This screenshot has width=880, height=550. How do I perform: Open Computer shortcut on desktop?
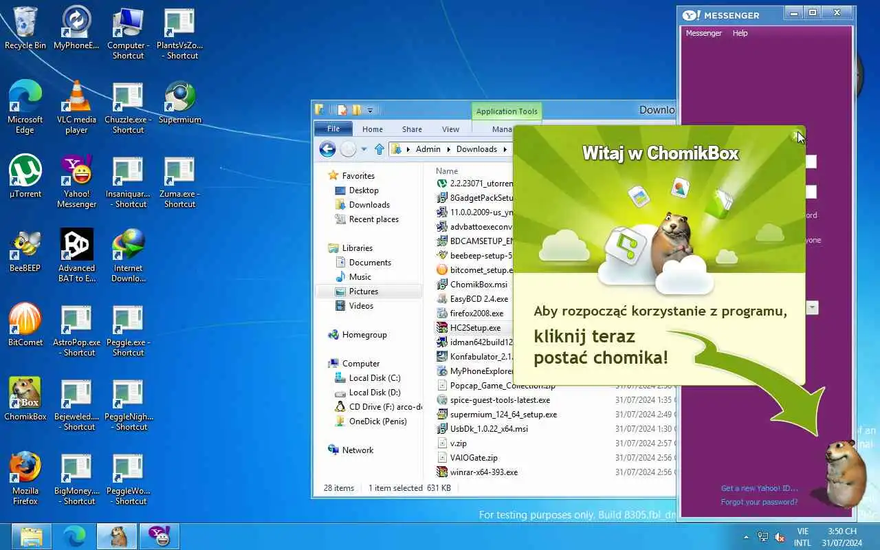[128, 32]
